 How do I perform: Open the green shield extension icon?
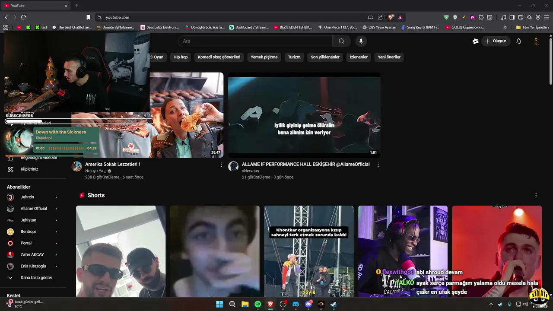[x=446, y=17]
